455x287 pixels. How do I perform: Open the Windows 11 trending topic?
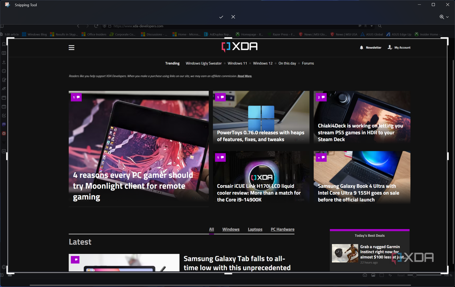(x=237, y=63)
